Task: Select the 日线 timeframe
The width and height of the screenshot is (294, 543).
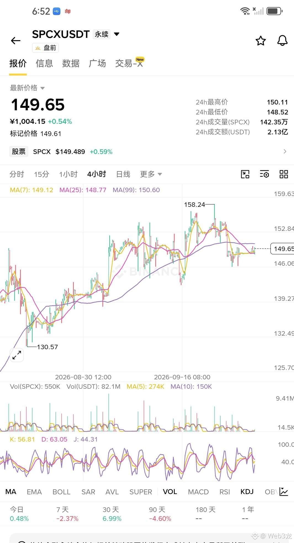Action: [x=123, y=174]
